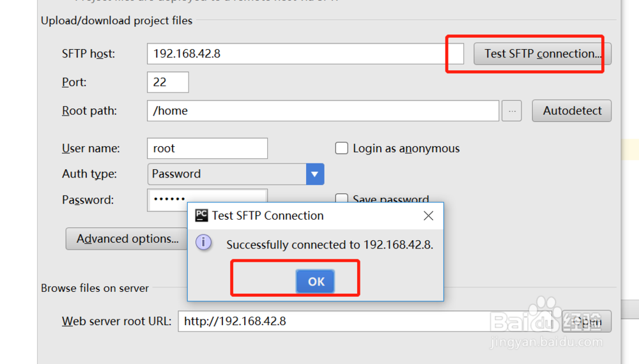This screenshot has height=364, width=639.
Task: Toggle the Save password checkbox
Action: pos(342,199)
